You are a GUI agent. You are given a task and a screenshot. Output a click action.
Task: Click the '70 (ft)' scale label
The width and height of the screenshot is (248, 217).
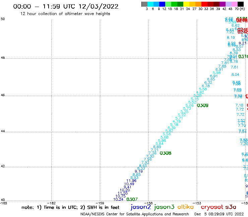coord(240,9)
